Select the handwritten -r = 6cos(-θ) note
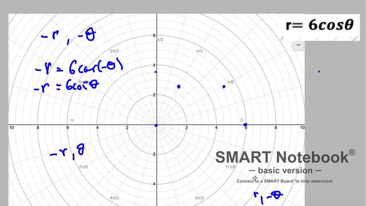 [79, 67]
